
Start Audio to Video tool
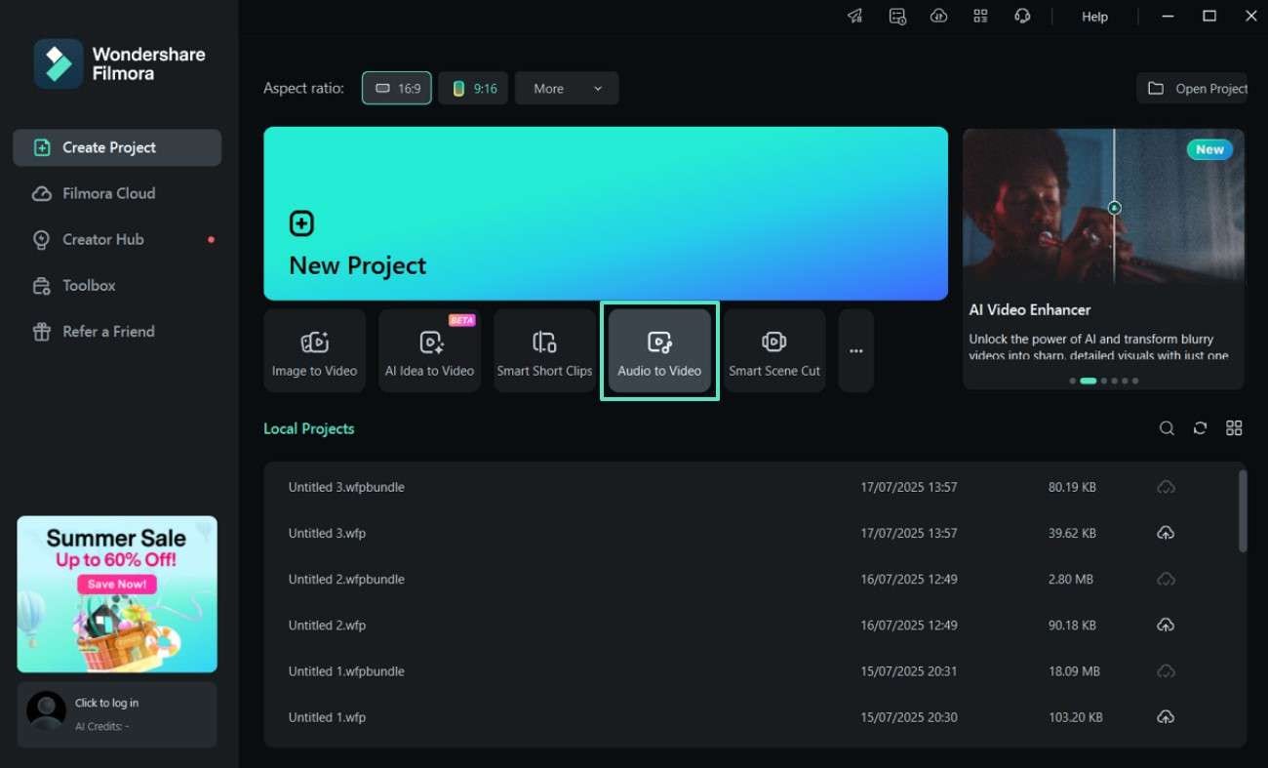click(659, 351)
